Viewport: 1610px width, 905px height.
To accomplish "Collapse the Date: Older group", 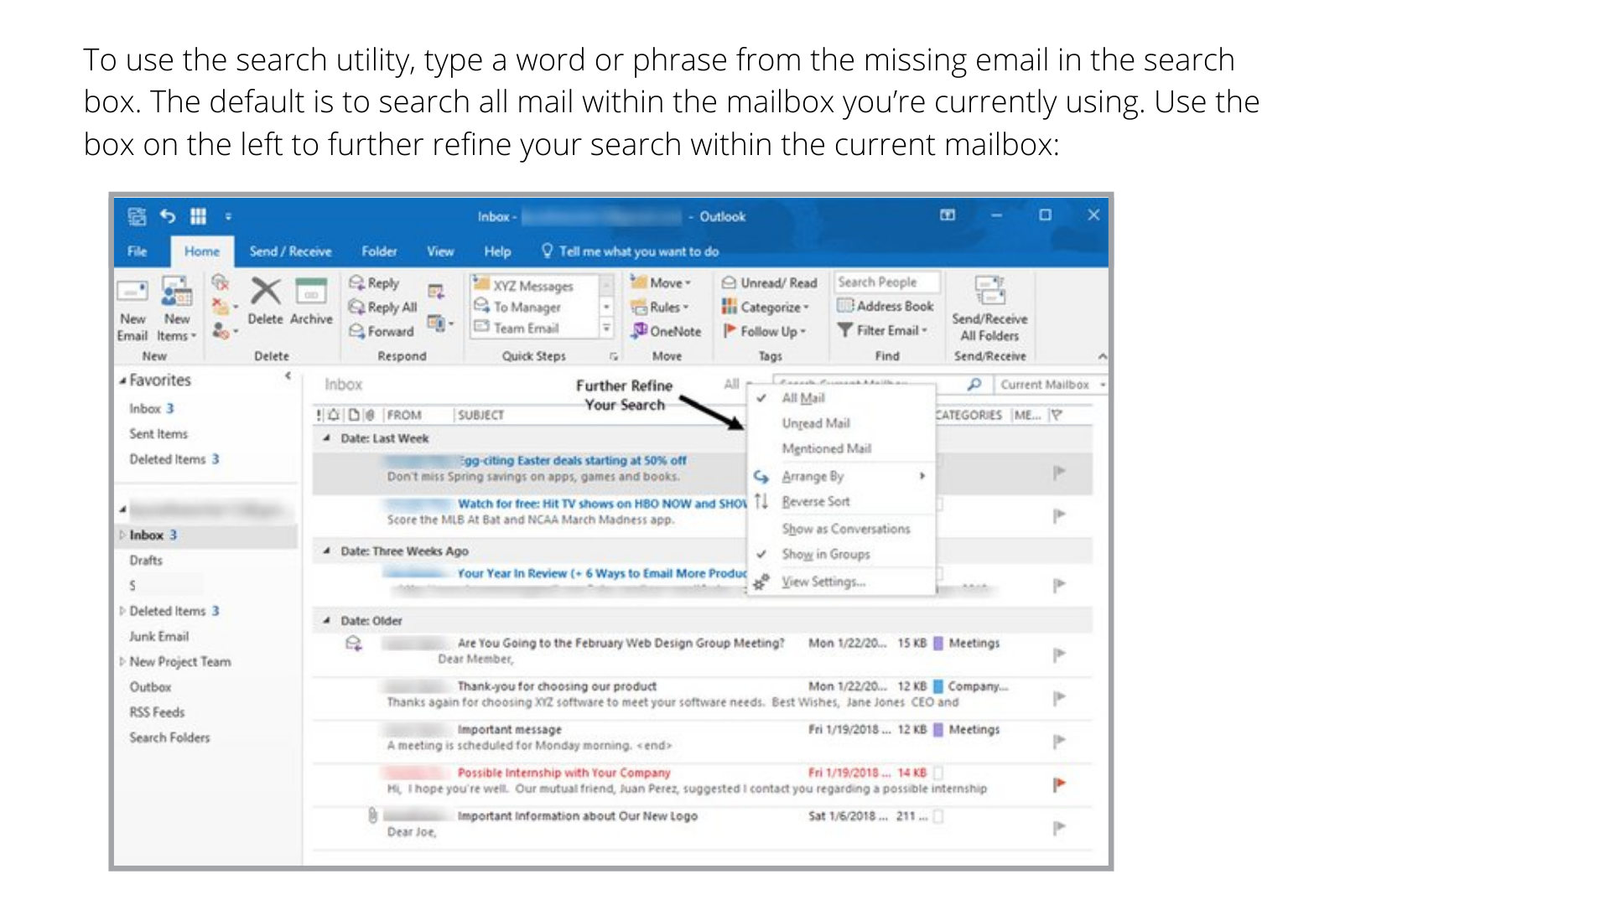I will (x=326, y=621).
